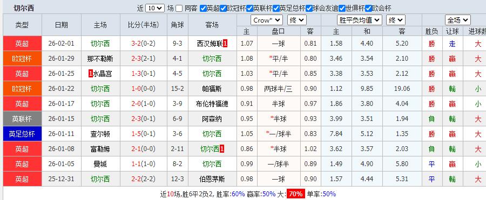Click the 西汉姆联 team link
This screenshot has height=200, width=486.
pyautogui.click(x=210, y=44)
